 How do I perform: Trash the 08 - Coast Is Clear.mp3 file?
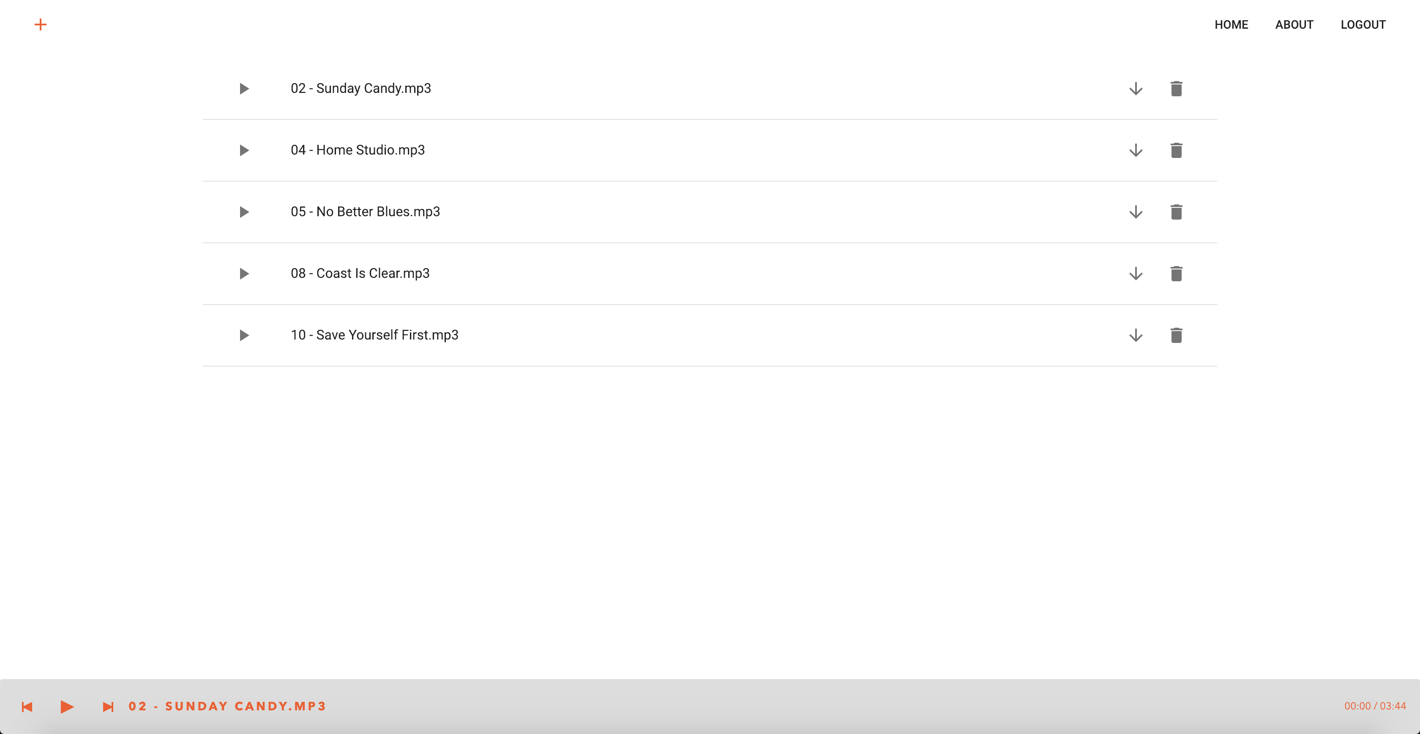tap(1176, 274)
